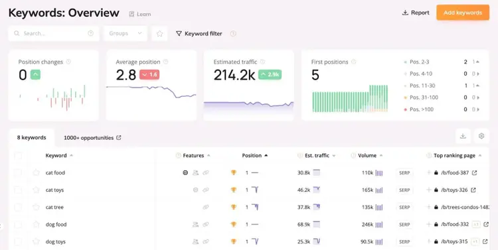Click the star favorites filter button
The image size is (498, 250).
[x=159, y=33]
